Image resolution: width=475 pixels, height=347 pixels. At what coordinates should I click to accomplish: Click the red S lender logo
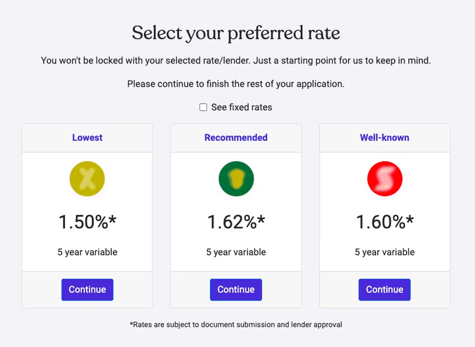click(385, 179)
